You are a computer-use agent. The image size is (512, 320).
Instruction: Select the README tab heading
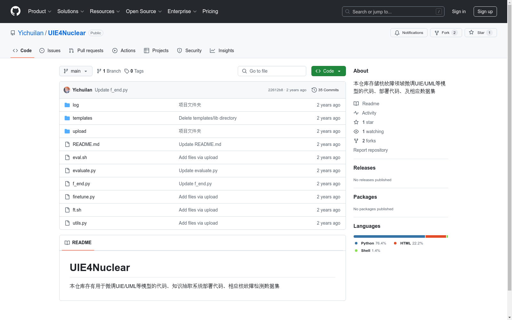pos(78,243)
